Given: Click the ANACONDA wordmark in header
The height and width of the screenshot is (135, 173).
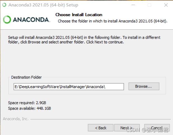Looking at the screenshot, I should [x=31, y=20].
